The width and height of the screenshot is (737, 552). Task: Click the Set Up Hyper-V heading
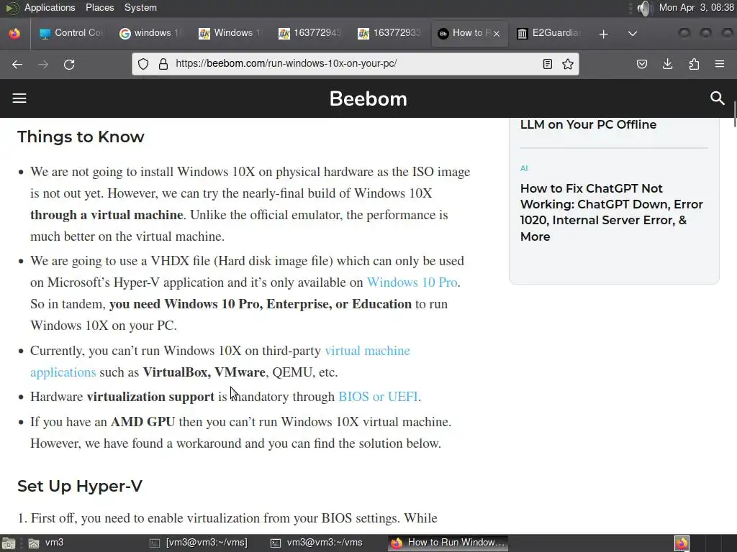80,487
